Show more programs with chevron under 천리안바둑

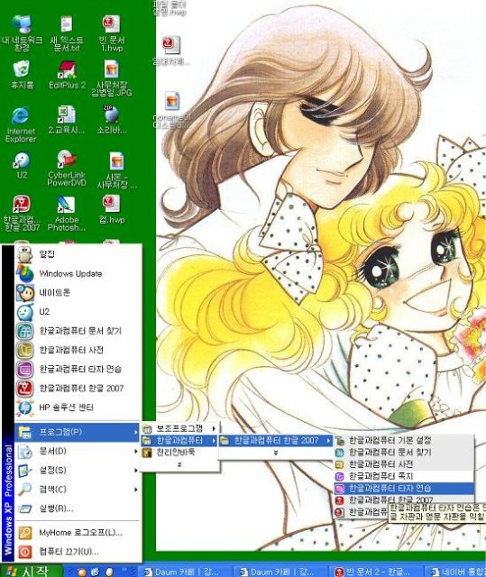click(180, 464)
